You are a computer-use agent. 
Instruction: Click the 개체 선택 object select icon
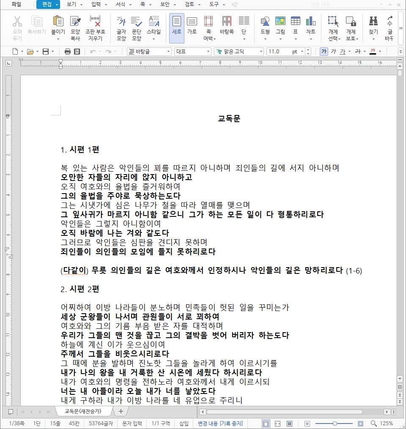[x=332, y=26]
